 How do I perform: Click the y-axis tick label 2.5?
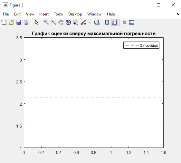(x=19, y=82)
